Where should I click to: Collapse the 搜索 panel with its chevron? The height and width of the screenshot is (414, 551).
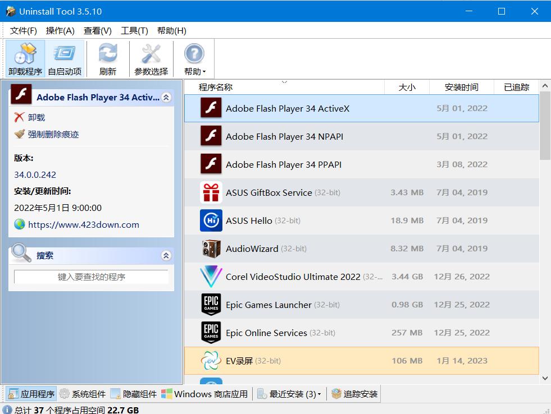click(x=166, y=255)
